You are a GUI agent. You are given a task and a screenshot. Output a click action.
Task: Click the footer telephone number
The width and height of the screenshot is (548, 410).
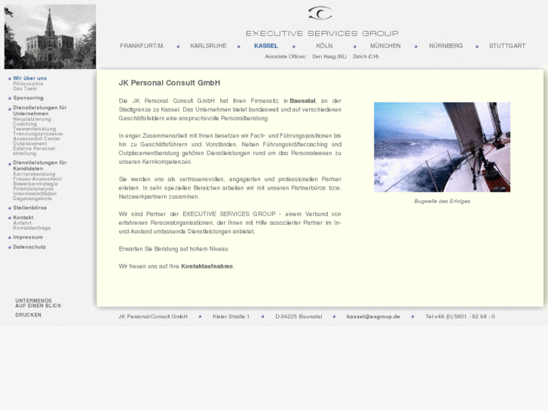(x=460, y=317)
